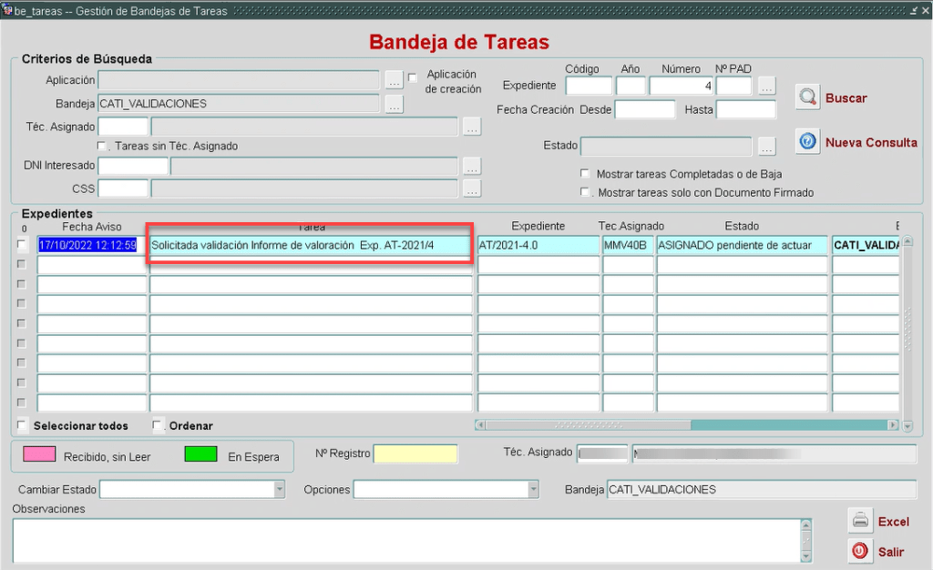Open the Estado lookup ellipsis button
The image size is (933, 570).
click(766, 147)
